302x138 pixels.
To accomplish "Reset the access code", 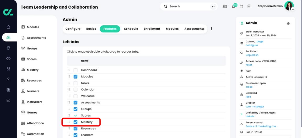I will tap(249, 65).
